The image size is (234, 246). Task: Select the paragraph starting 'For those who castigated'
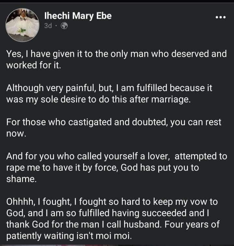point(114,128)
